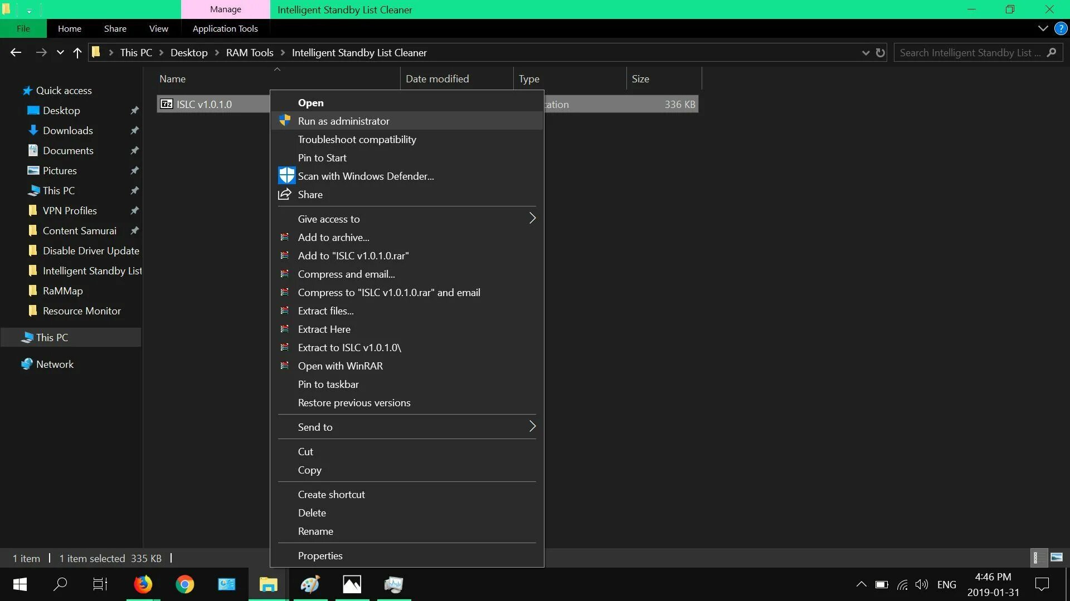Toggle the details view layout button
Viewport: 1070px width, 601px height.
1037,558
